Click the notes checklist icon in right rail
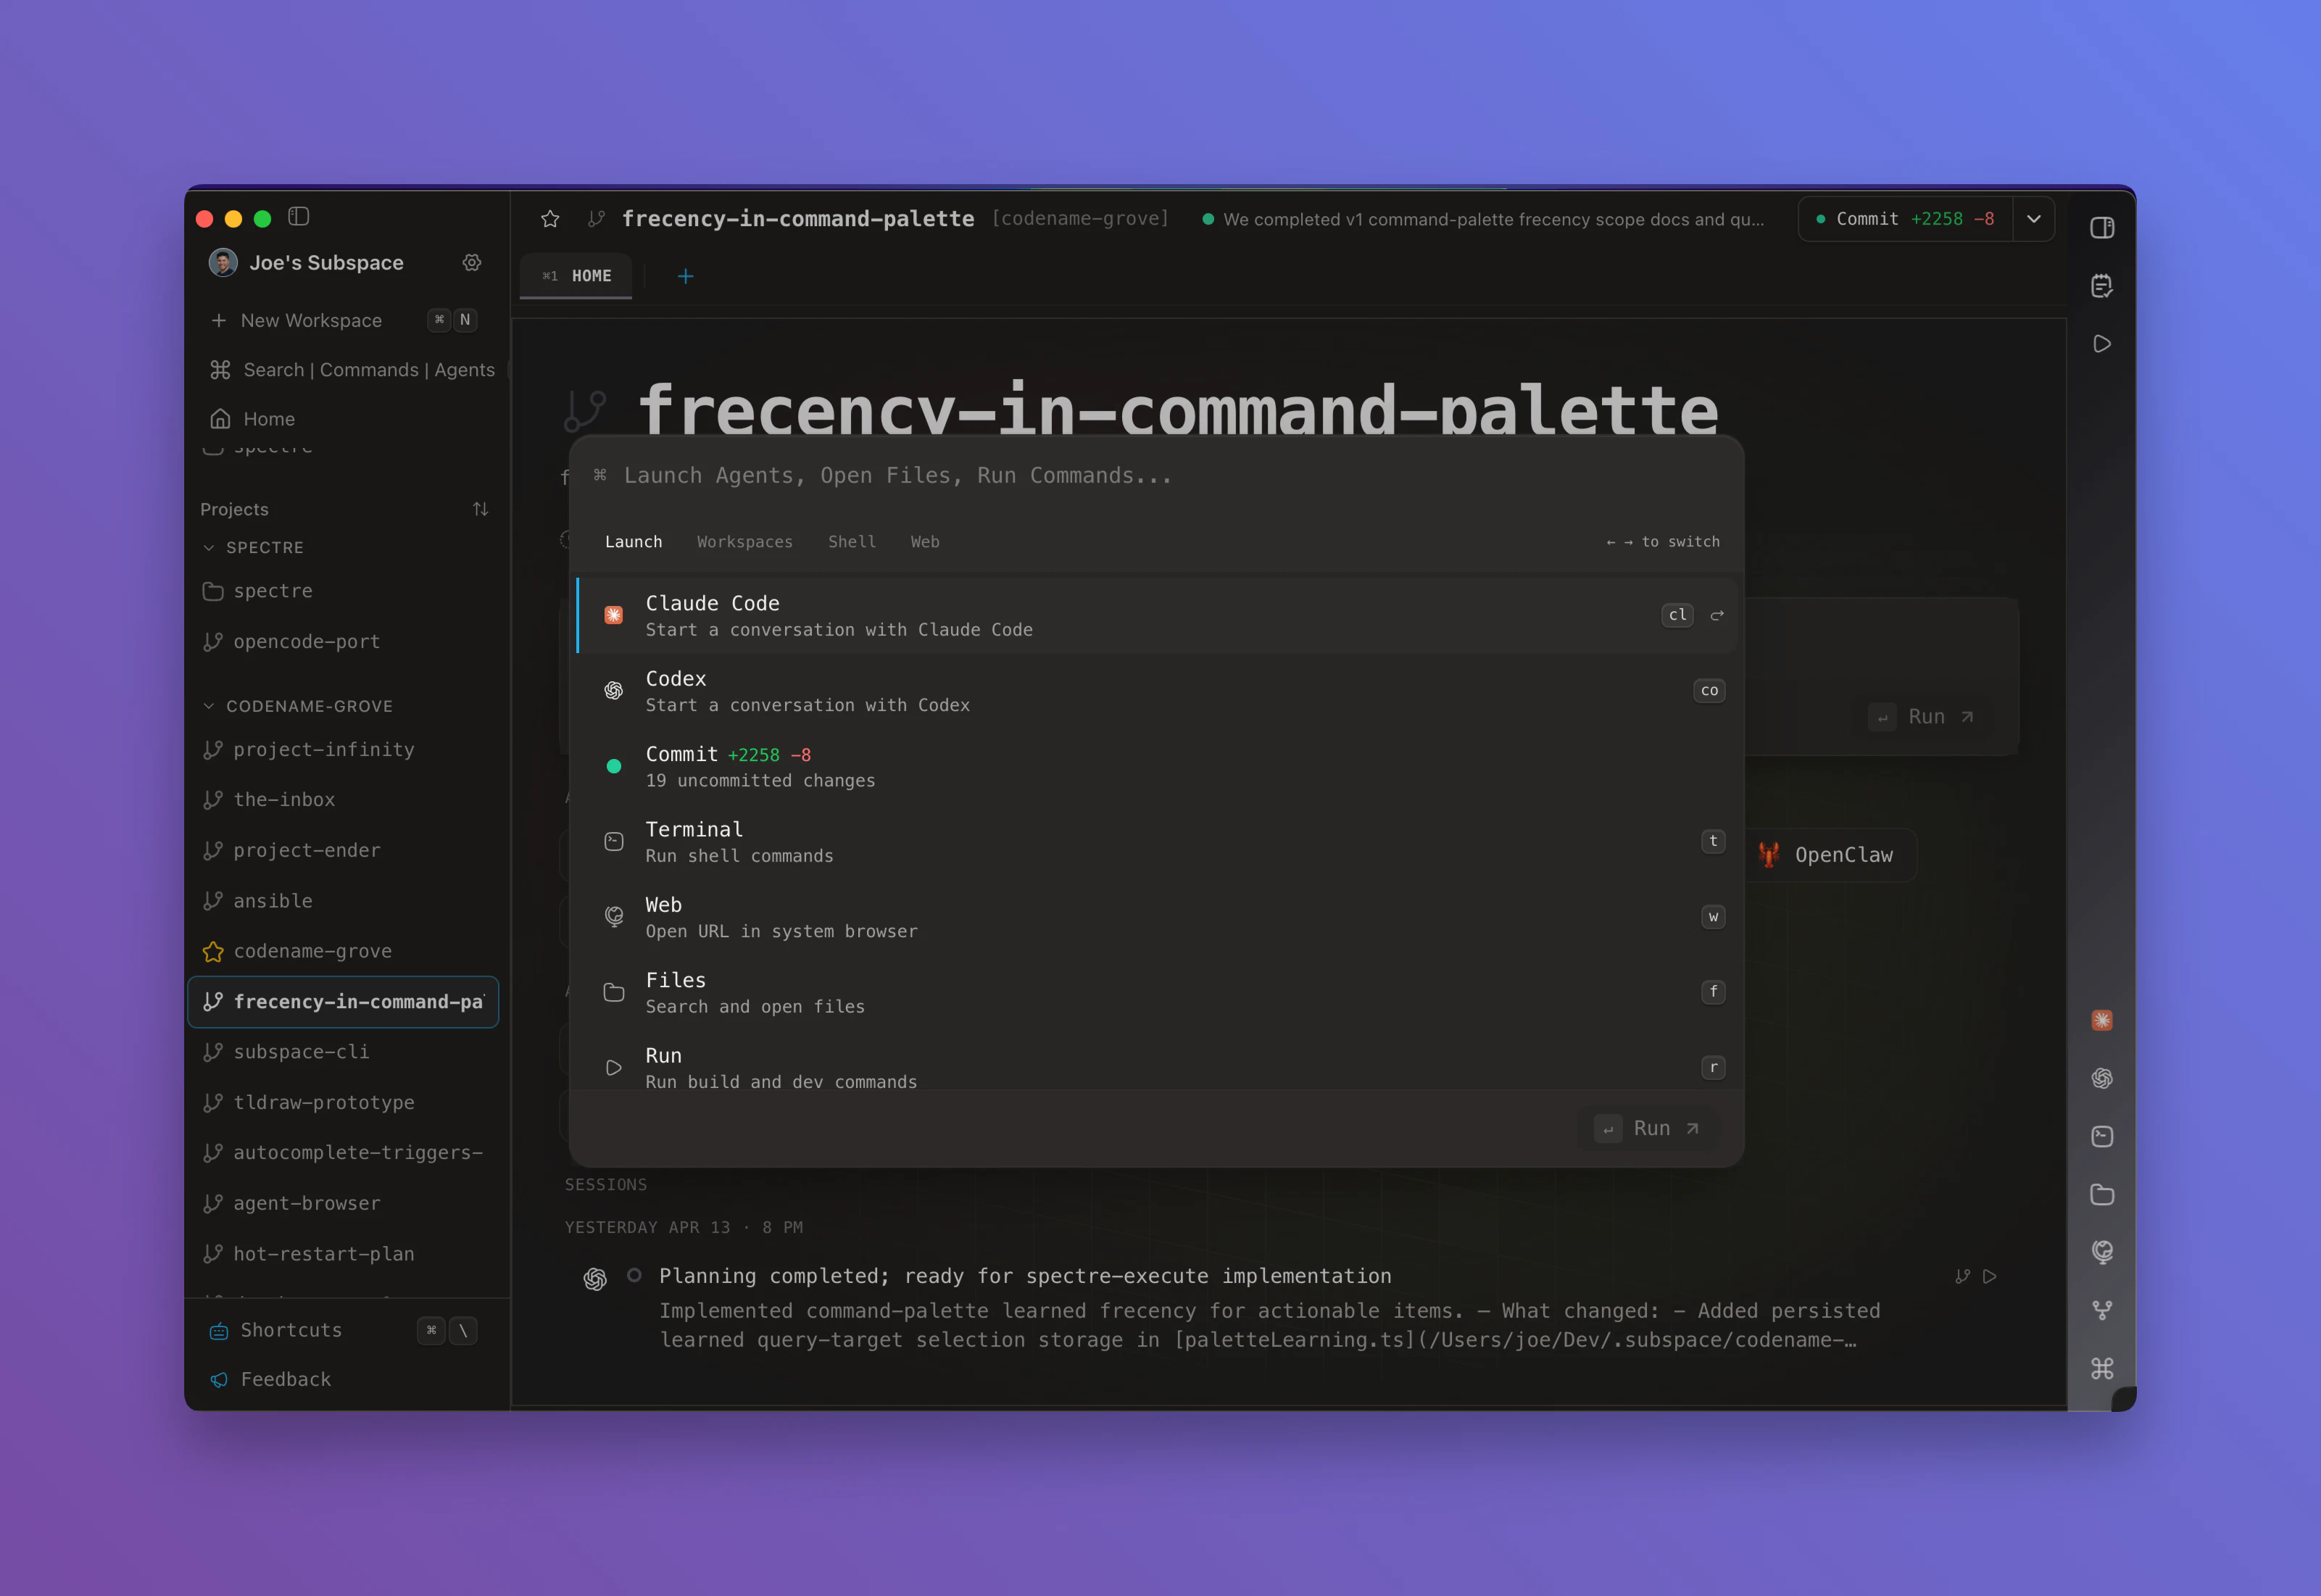Image resolution: width=2321 pixels, height=1596 pixels. tap(2101, 286)
